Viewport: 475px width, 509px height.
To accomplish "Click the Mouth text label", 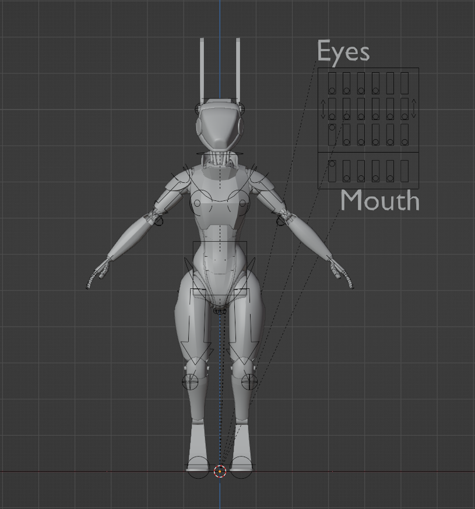I will [380, 200].
